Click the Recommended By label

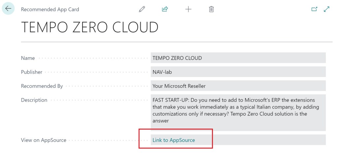point(42,86)
